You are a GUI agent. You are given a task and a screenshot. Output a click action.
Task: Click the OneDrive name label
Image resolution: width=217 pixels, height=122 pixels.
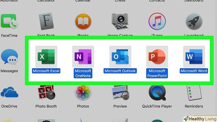pos(9,106)
